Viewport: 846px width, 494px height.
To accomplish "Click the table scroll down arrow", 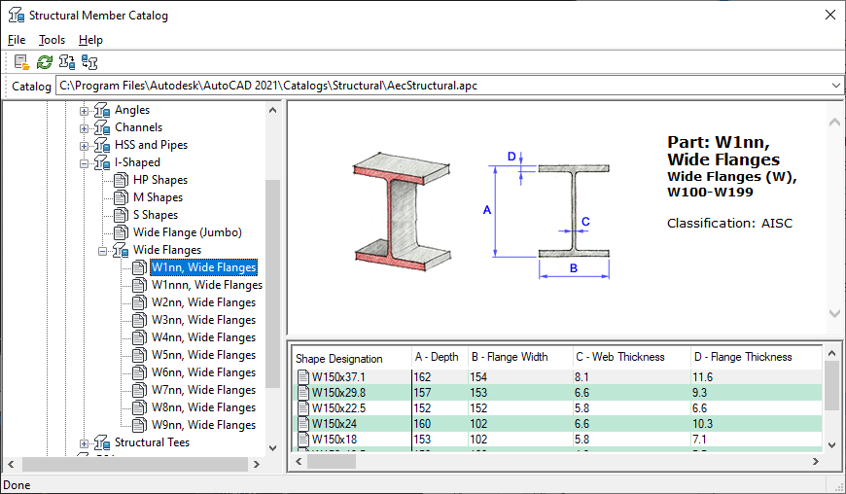I will (831, 445).
